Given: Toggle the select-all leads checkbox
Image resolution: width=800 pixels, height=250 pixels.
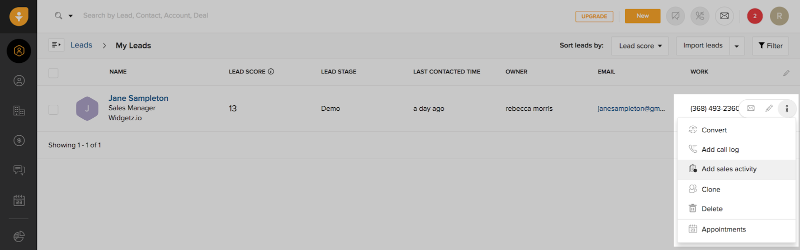Looking at the screenshot, I should 53,73.
